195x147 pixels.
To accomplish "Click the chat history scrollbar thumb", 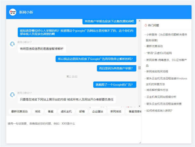I will (139, 68).
